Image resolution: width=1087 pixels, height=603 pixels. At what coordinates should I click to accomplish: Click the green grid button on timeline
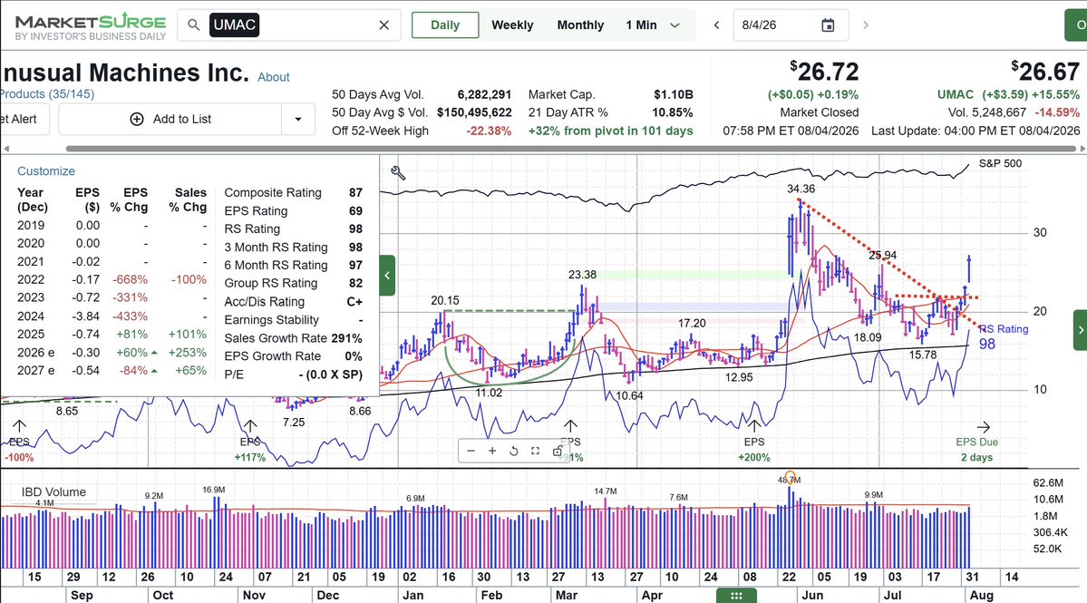[736, 596]
